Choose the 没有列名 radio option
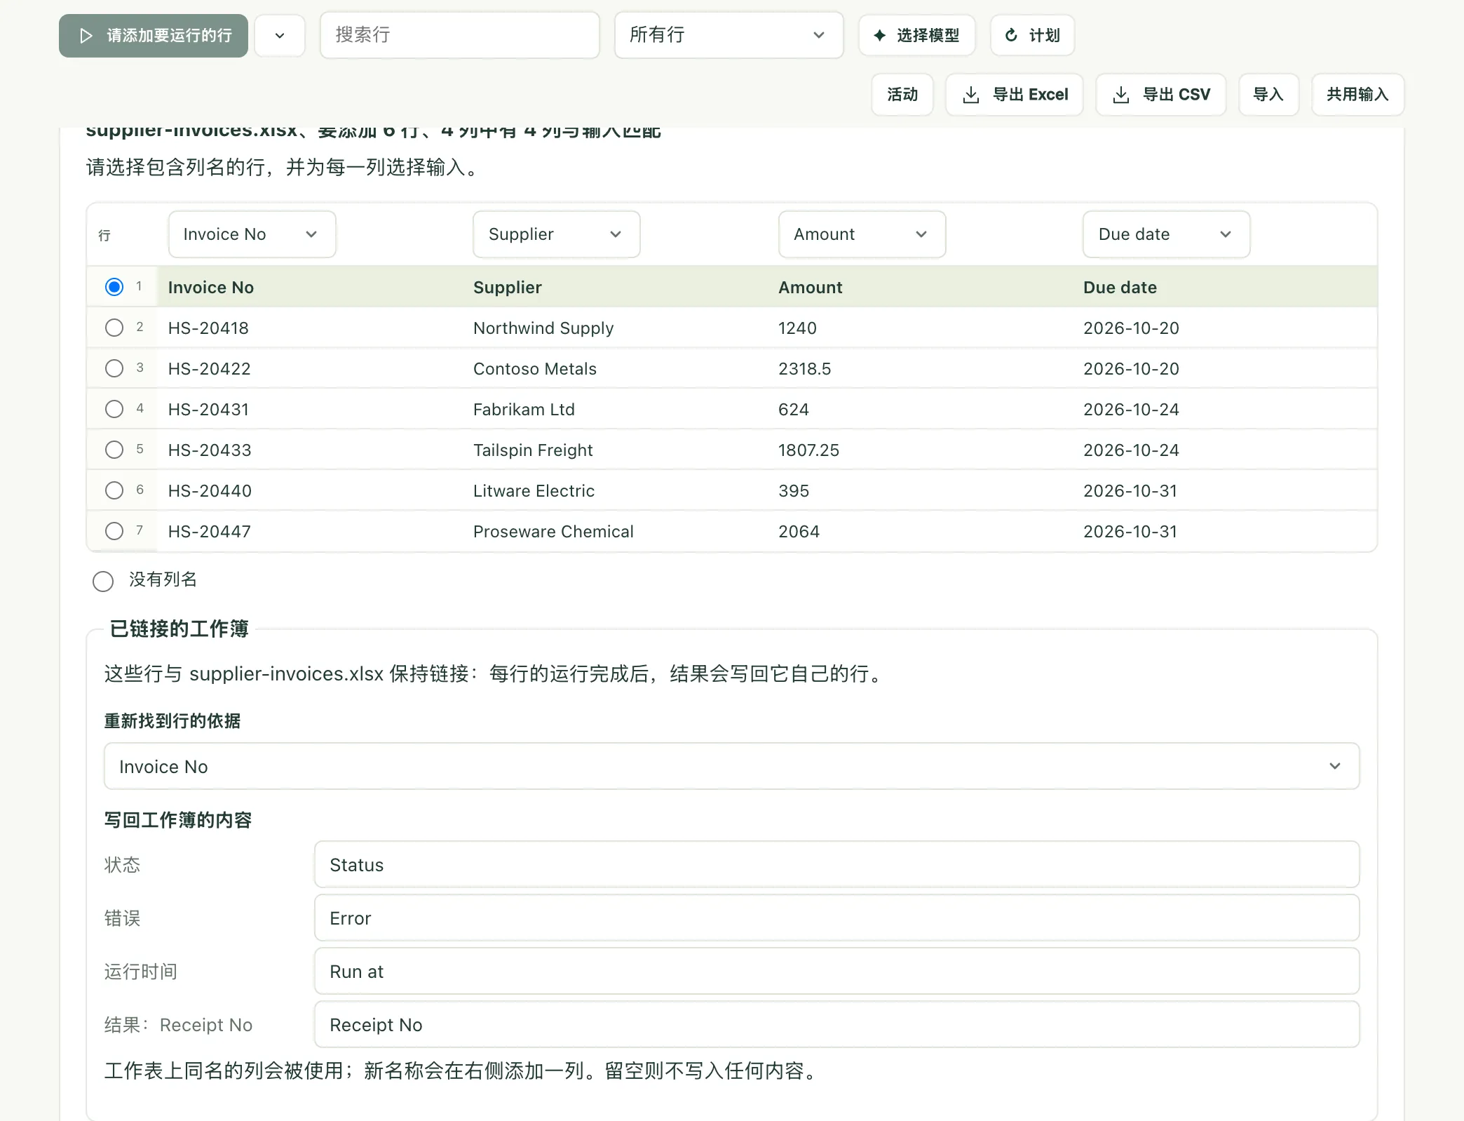 [x=103, y=581]
